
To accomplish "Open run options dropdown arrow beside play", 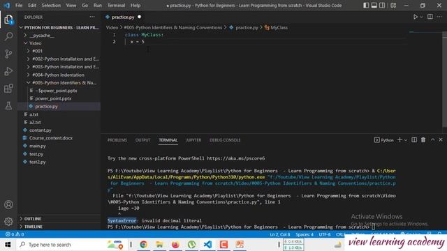I will (421, 17).
